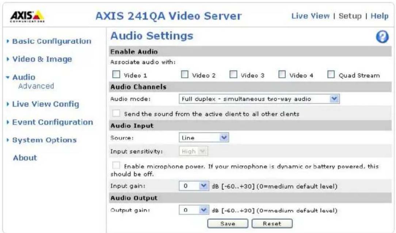Reset the audio settings
Image resolution: width=396 pixels, height=233 pixels.
tap(272, 223)
